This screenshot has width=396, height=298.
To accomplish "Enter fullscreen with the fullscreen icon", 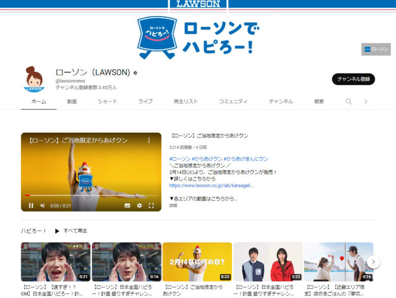I will [151, 205].
